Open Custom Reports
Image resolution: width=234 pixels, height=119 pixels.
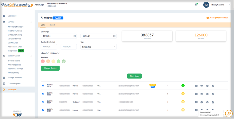(x=14, y=84)
